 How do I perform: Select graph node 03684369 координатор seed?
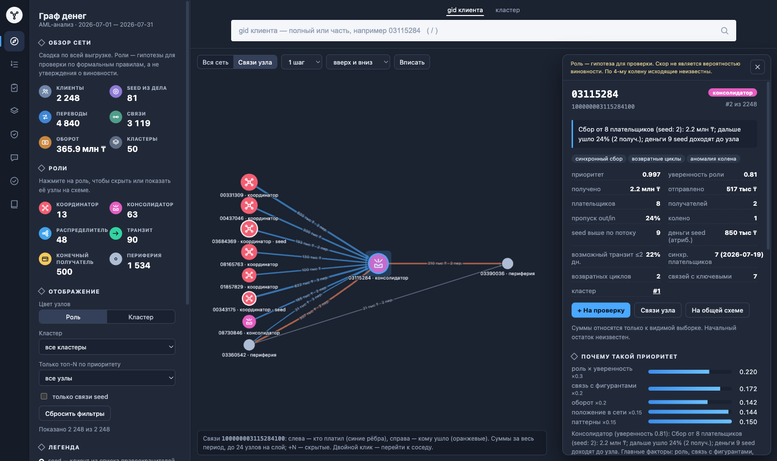click(x=249, y=229)
